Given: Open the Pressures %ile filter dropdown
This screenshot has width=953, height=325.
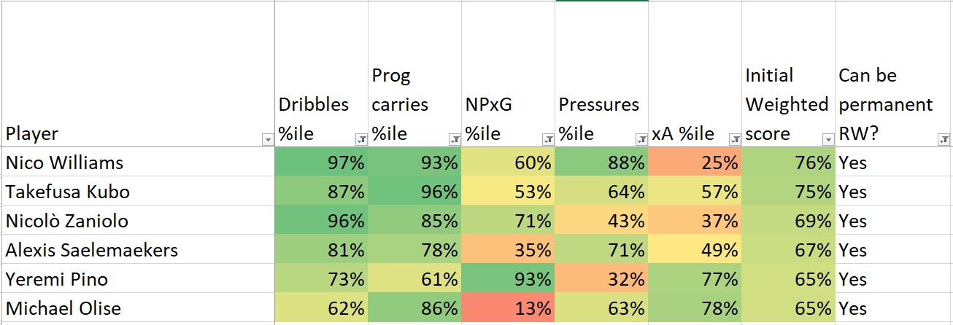Looking at the screenshot, I should click(641, 139).
